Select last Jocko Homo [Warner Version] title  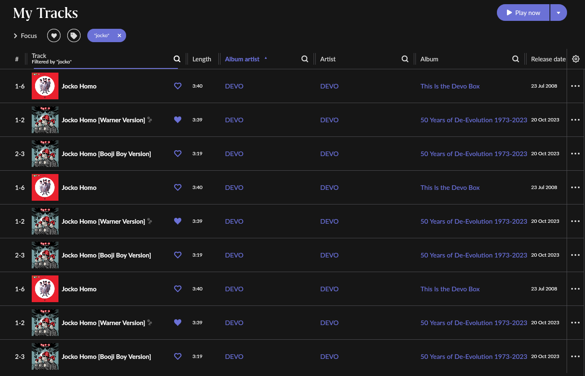click(104, 323)
